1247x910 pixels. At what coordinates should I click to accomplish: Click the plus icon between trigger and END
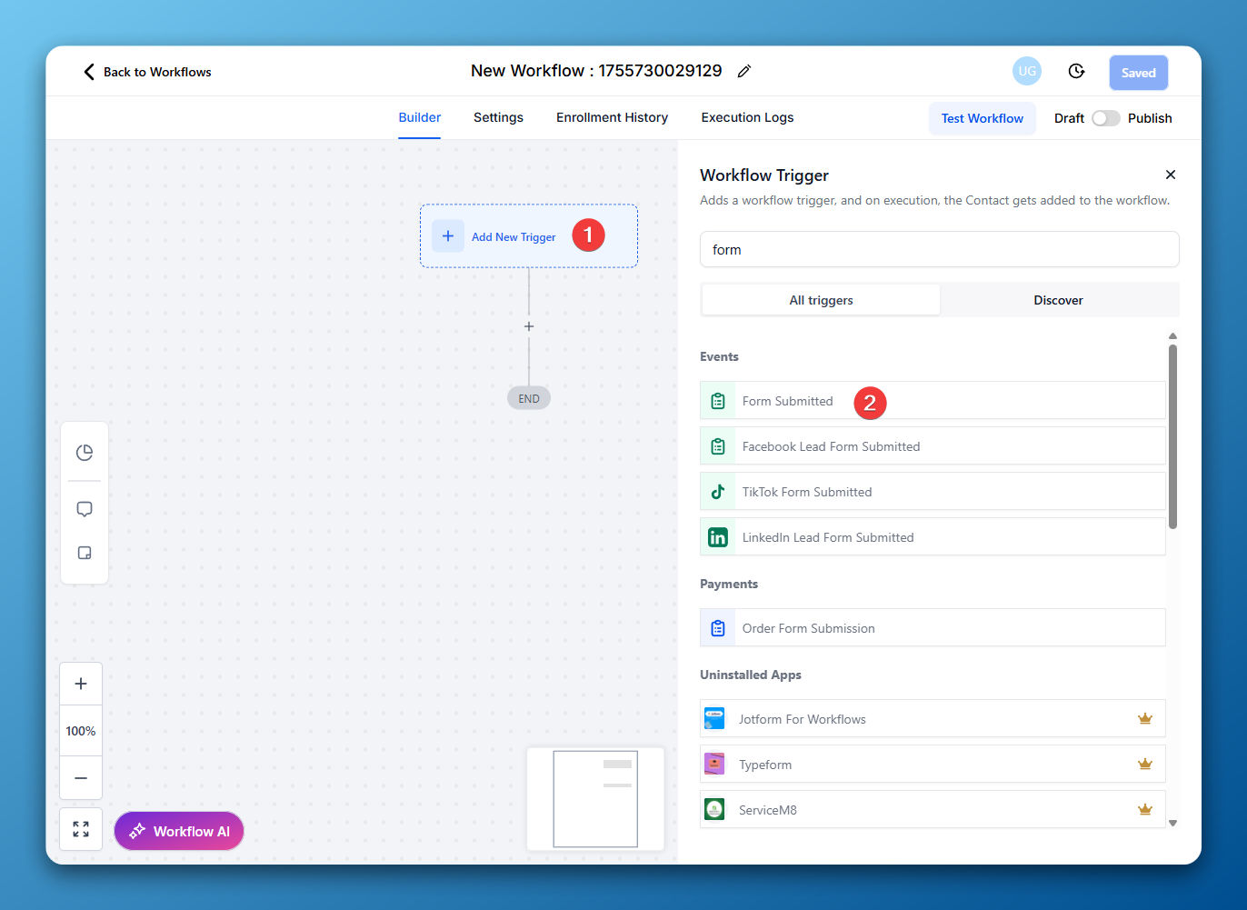[x=529, y=326]
